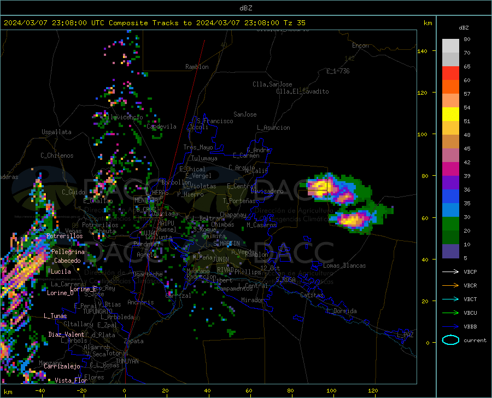Click the RIVAD map label

225,270
